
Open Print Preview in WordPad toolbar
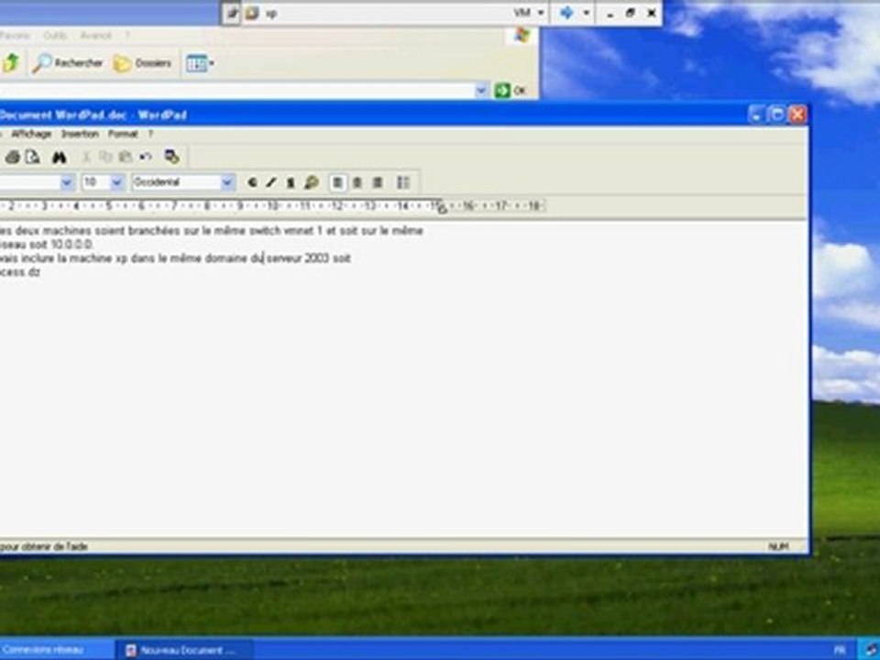33,157
